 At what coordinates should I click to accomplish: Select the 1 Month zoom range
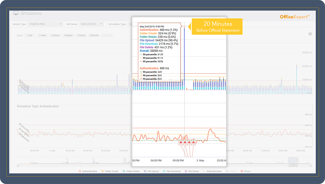click(x=81, y=35)
